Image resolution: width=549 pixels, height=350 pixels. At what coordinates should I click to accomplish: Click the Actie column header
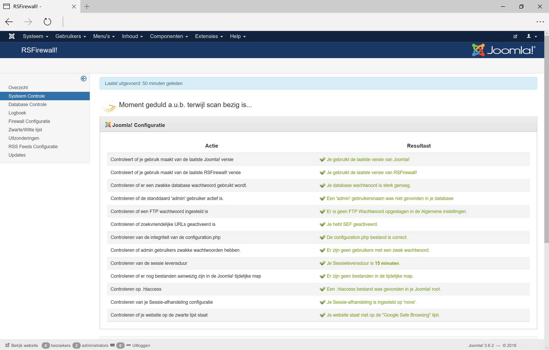[212, 146]
